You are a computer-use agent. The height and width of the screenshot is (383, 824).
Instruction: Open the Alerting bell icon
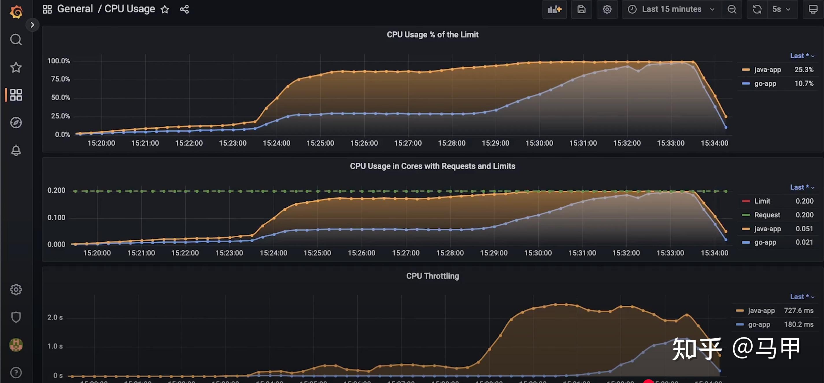tap(16, 150)
